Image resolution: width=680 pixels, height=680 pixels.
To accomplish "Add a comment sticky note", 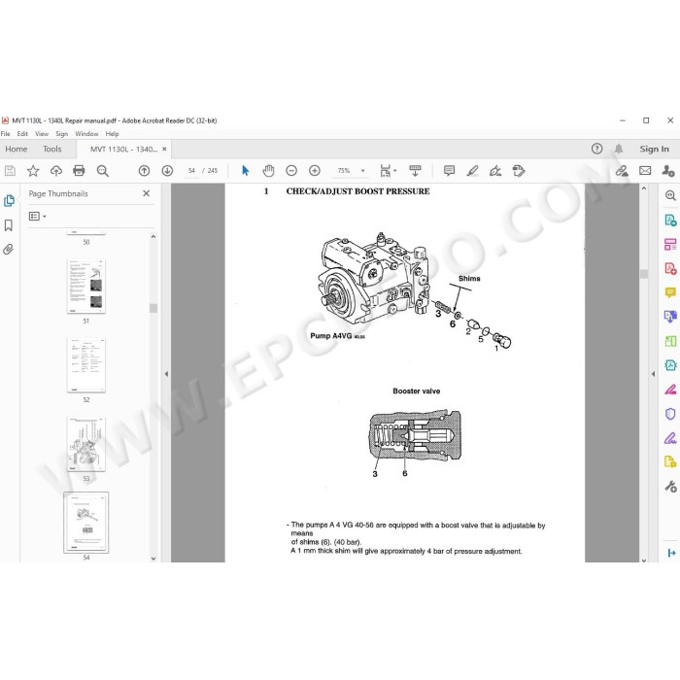I will click(449, 171).
